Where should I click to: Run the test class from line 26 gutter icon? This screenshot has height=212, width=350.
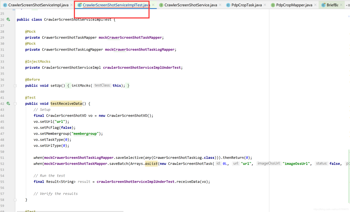[8, 19]
